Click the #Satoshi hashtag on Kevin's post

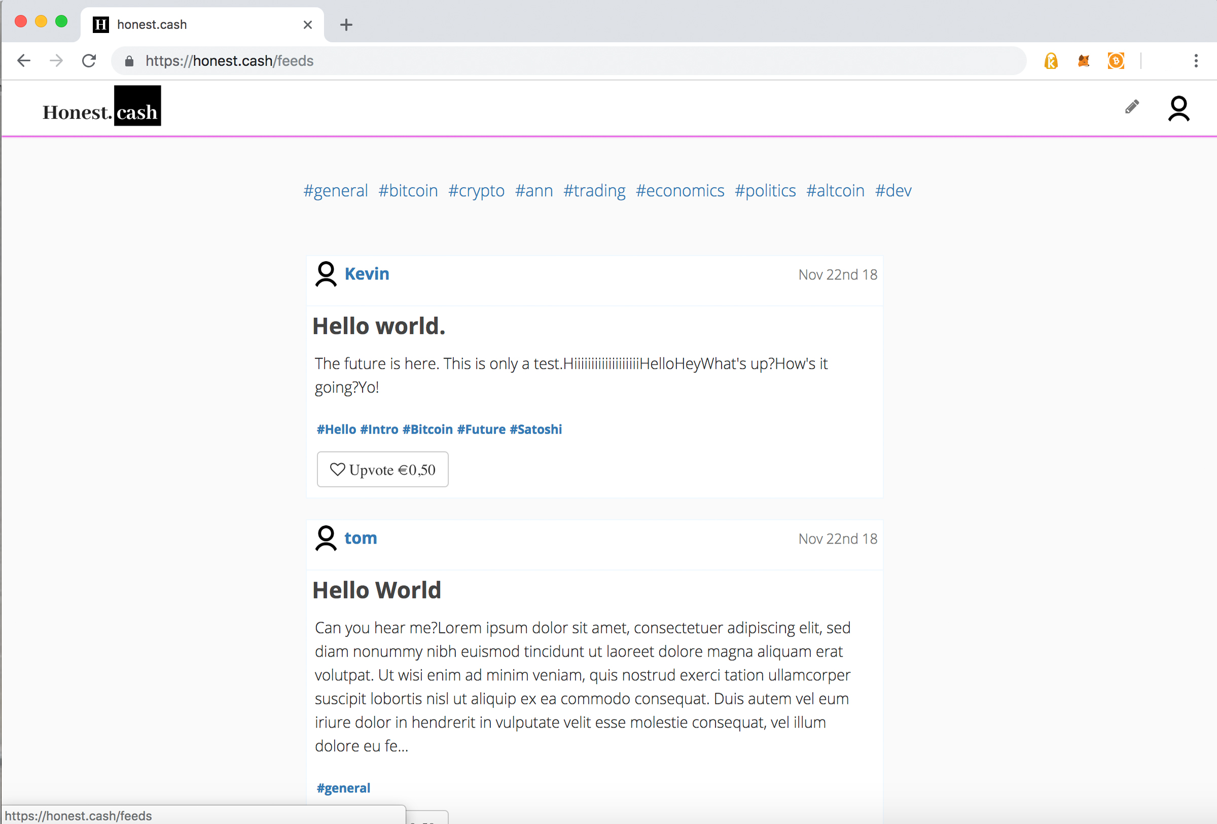click(x=535, y=429)
